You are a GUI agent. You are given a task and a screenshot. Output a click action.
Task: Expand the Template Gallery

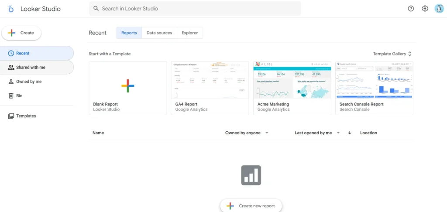pyautogui.click(x=392, y=54)
